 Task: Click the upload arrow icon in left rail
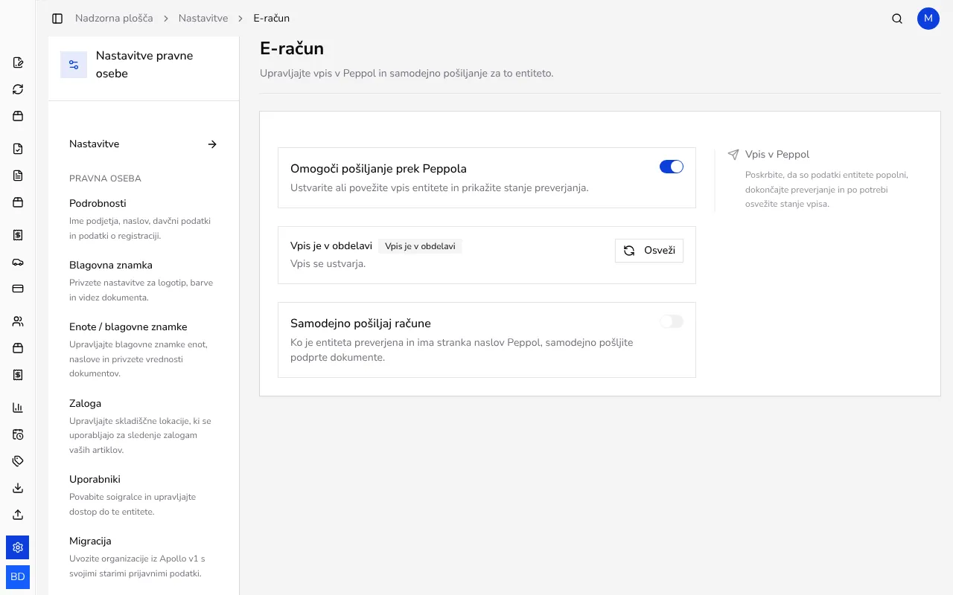(x=18, y=515)
